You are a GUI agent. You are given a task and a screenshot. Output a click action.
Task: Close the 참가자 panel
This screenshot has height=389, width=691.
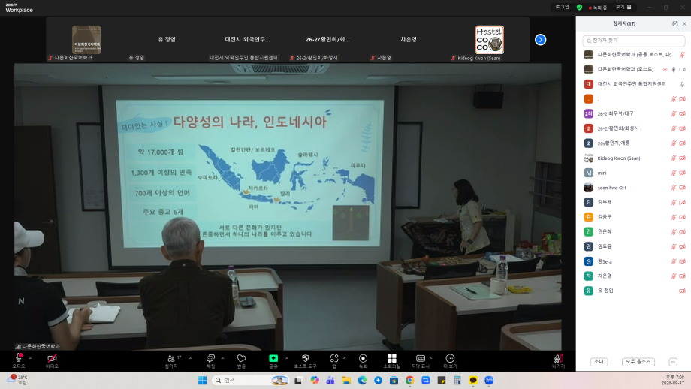coord(684,24)
